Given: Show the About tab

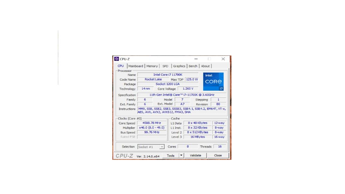Looking at the screenshot, I should point(205,66).
